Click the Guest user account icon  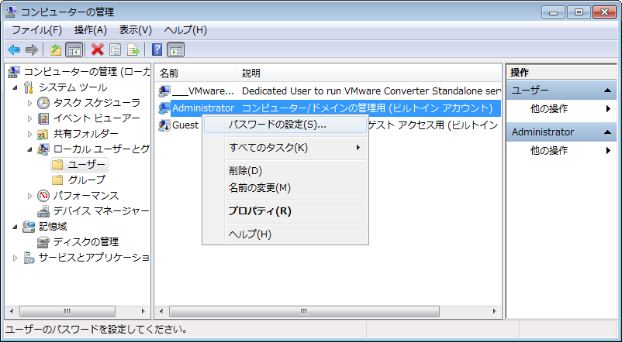click(x=164, y=125)
